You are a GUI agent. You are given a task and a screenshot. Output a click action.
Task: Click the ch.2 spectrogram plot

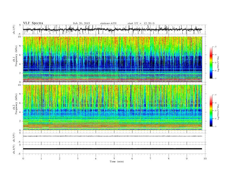(112, 108)
